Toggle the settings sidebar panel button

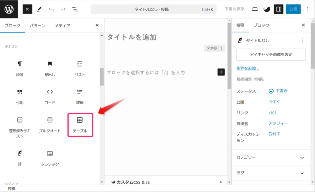(x=278, y=9)
